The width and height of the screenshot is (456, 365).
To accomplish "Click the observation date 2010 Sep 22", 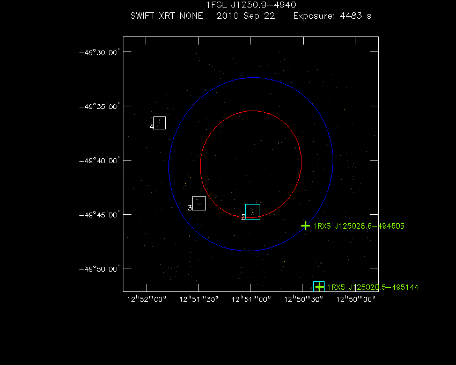I will pos(246,16).
